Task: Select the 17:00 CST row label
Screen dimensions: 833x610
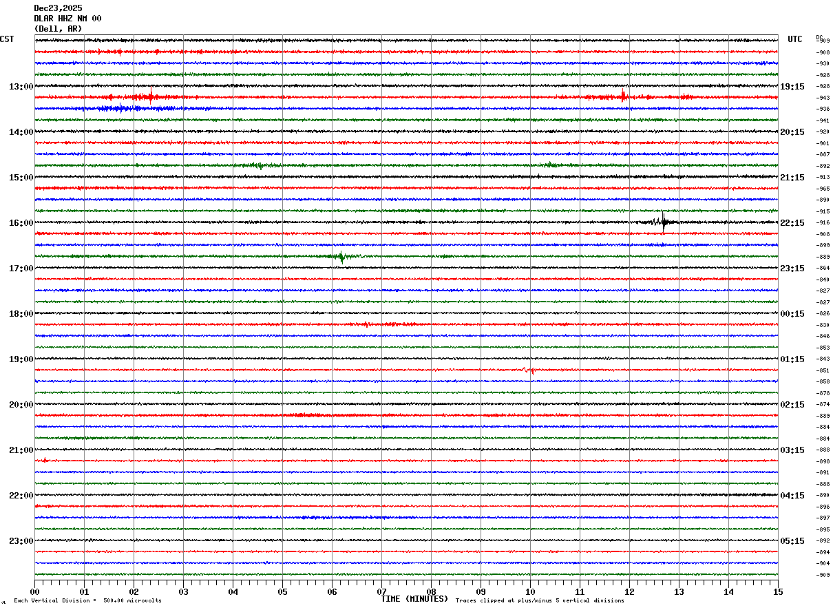Action: point(21,268)
